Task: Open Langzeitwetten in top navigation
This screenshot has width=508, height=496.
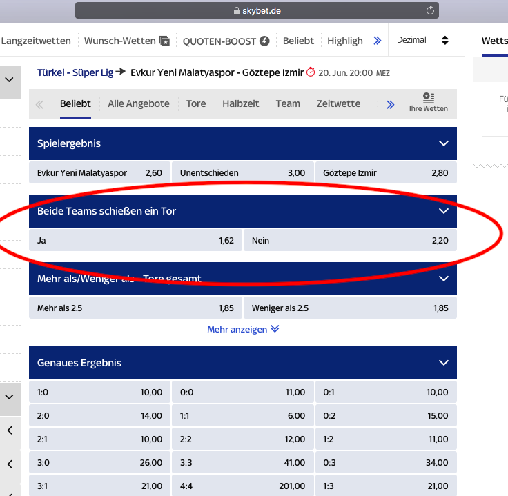Action: coord(36,41)
